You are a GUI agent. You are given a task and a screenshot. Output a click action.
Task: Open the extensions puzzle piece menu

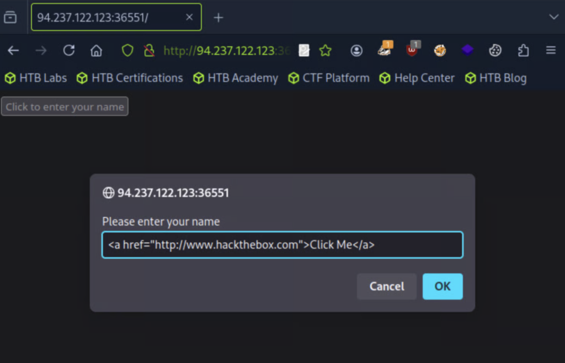pos(523,50)
